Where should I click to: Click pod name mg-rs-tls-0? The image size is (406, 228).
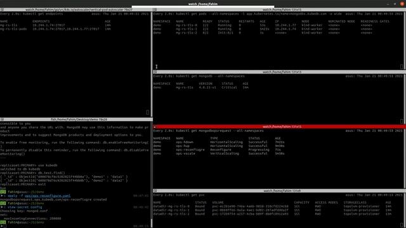tap(186, 25)
